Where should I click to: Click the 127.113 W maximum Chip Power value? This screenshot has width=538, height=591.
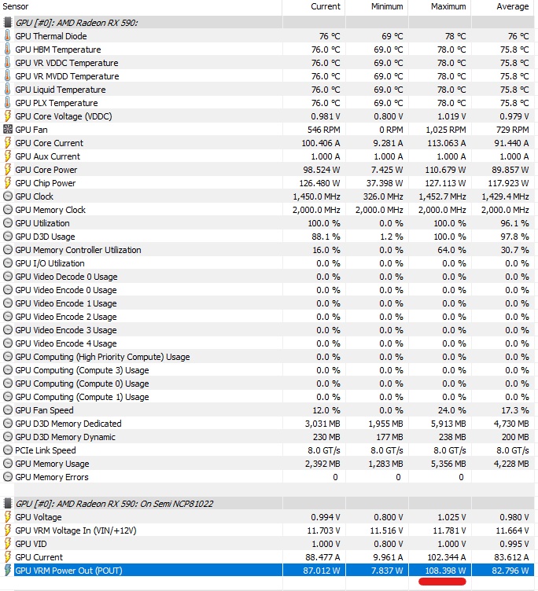tap(445, 183)
